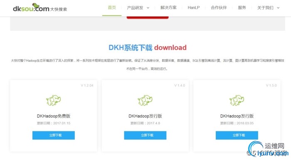Select DKHadoop发行版 title in V 1.5.0 card
291x160 pixels.
237,116
